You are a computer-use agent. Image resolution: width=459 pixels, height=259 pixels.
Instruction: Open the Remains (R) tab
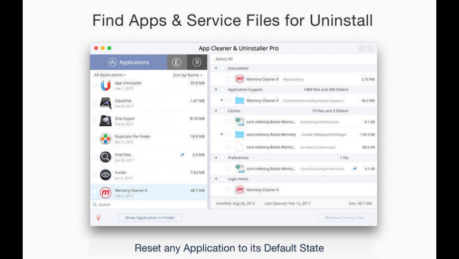[x=197, y=62]
